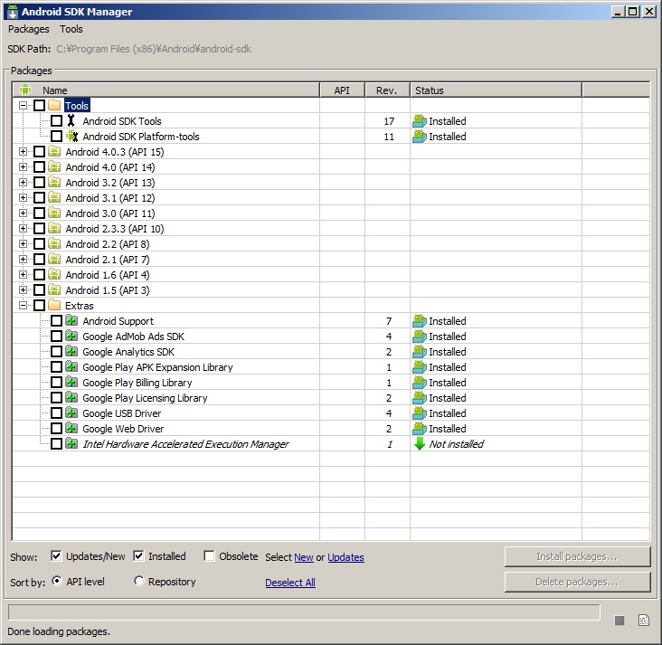This screenshot has width=662, height=645.
Task: Click the API column header
Action: (x=342, y=90)
